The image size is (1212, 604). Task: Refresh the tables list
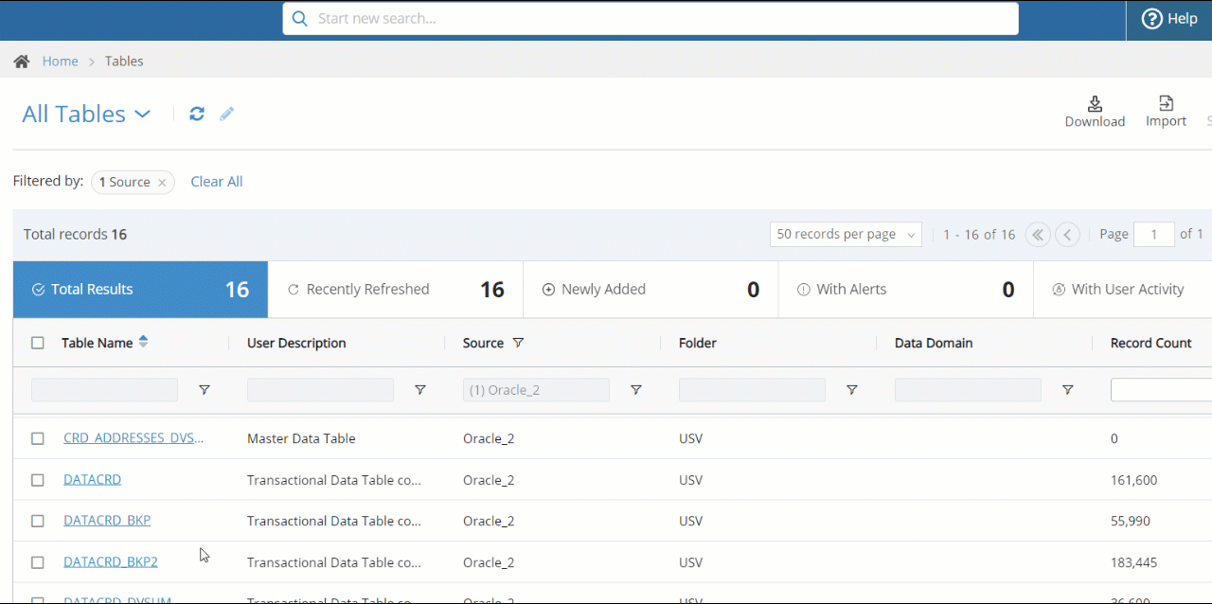197,114
